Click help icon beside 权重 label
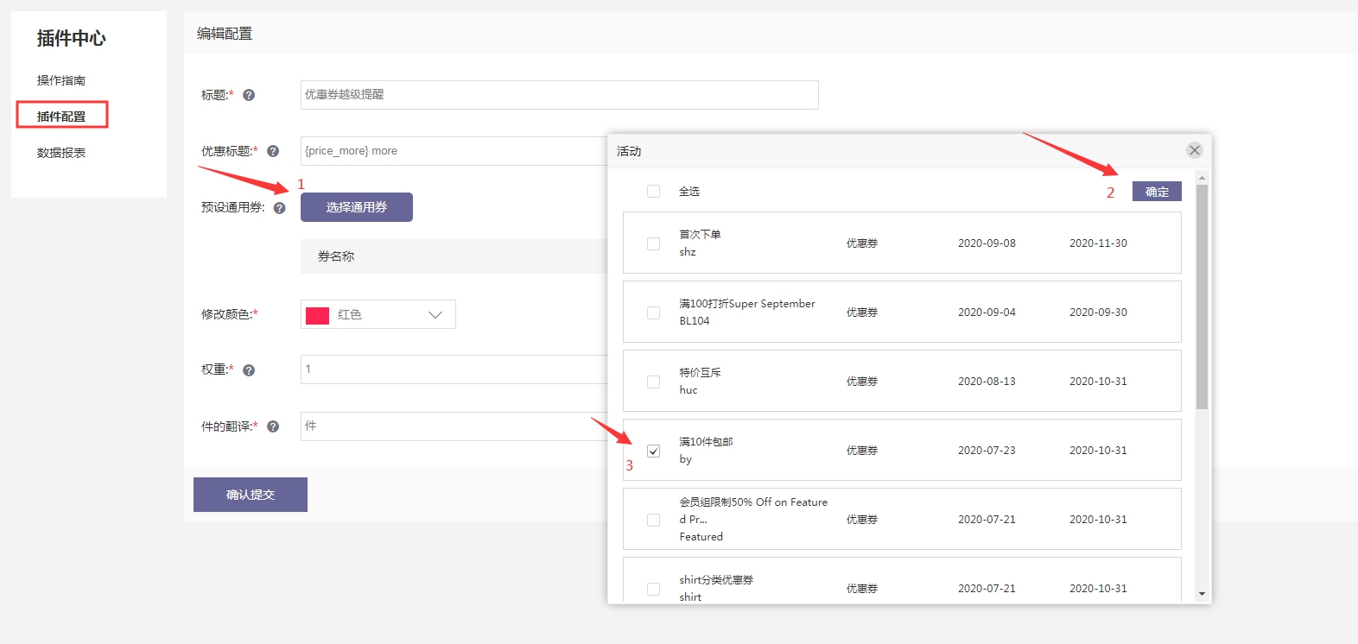Image resolution: width=1358 pixels, height=644 pixels. 249,370
